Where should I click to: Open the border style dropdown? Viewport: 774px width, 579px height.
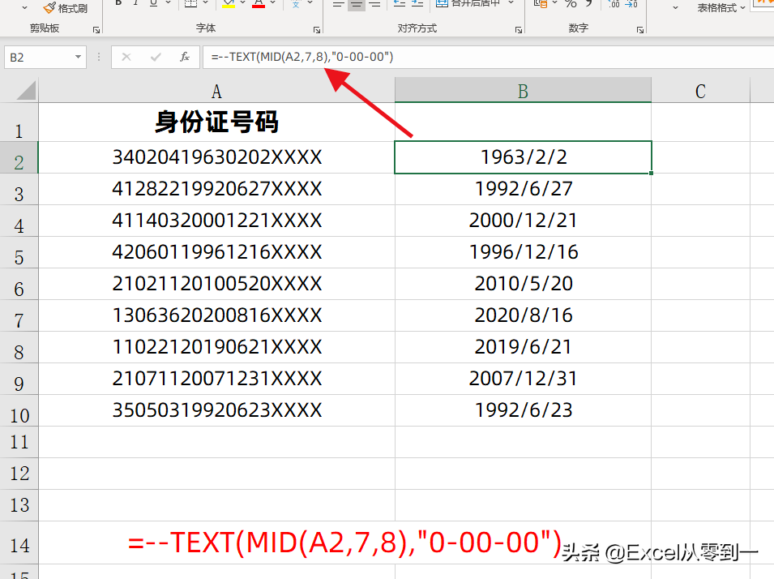click(204, 6)
